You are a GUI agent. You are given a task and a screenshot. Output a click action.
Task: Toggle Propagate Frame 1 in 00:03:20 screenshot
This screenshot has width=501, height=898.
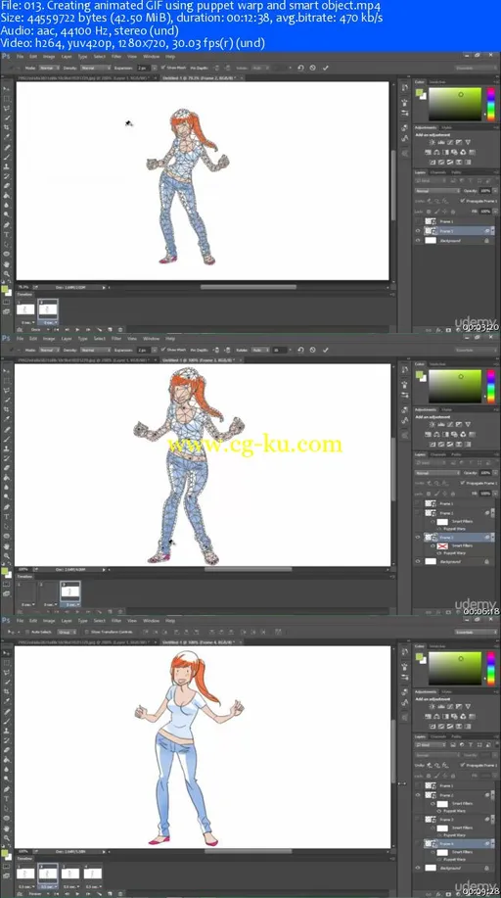pos(463,201)
